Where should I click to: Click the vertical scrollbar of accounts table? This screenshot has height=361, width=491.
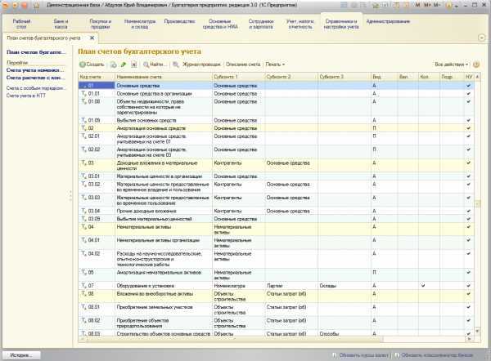point(478,204)
